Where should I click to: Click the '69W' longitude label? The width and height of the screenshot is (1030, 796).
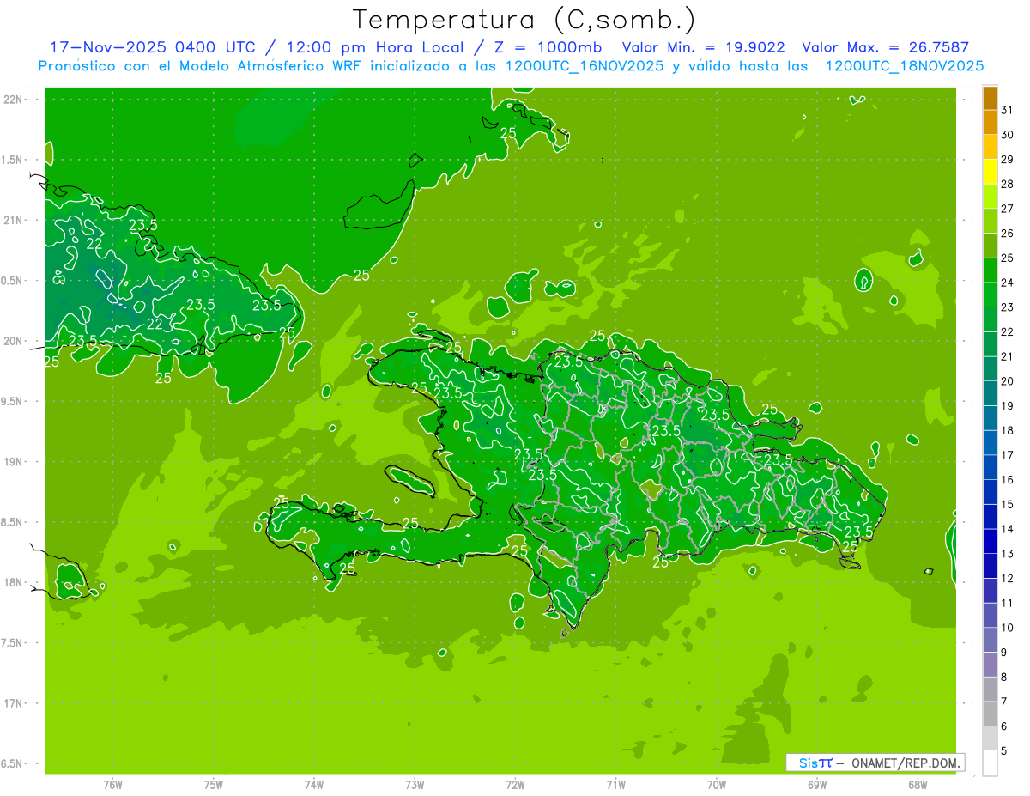click(817, 784)
